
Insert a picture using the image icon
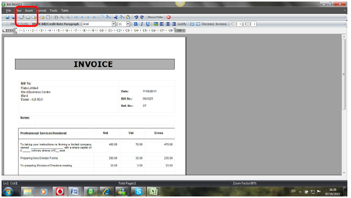[x=156, y=24]
